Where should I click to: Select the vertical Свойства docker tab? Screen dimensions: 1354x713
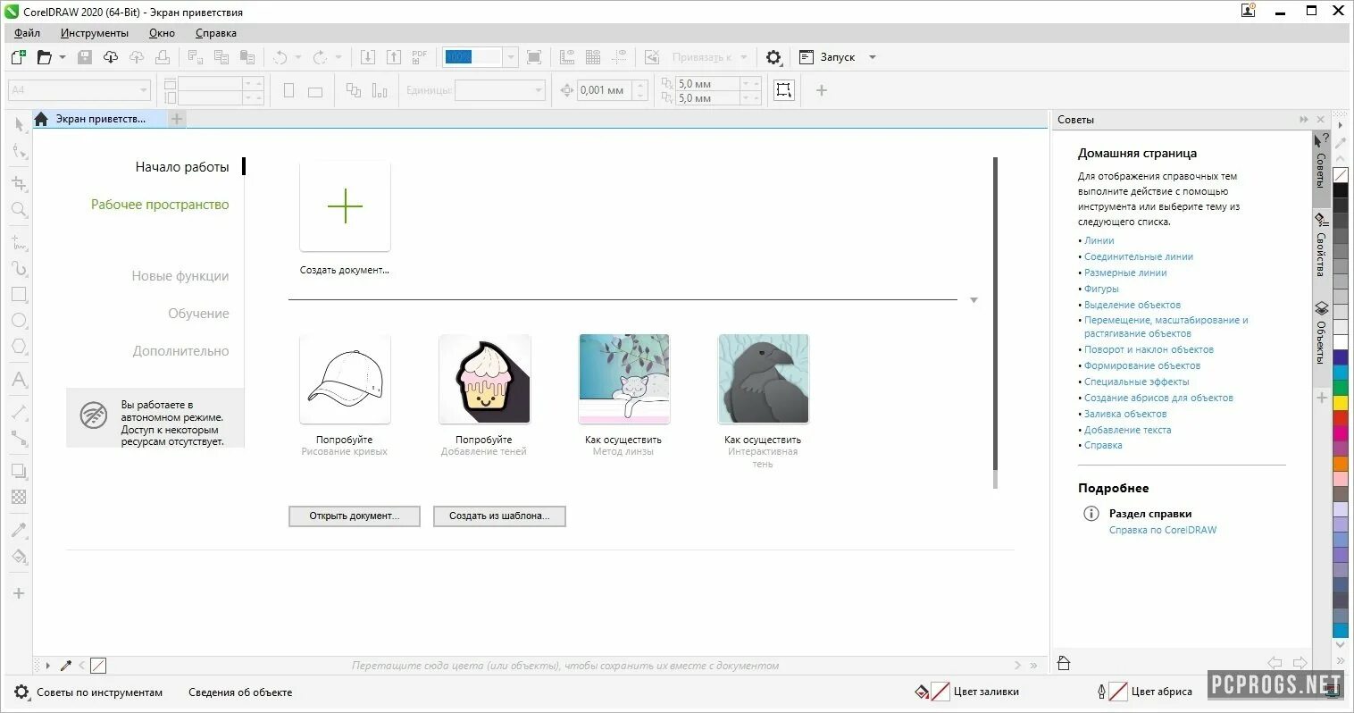(x=1321, y=245)
